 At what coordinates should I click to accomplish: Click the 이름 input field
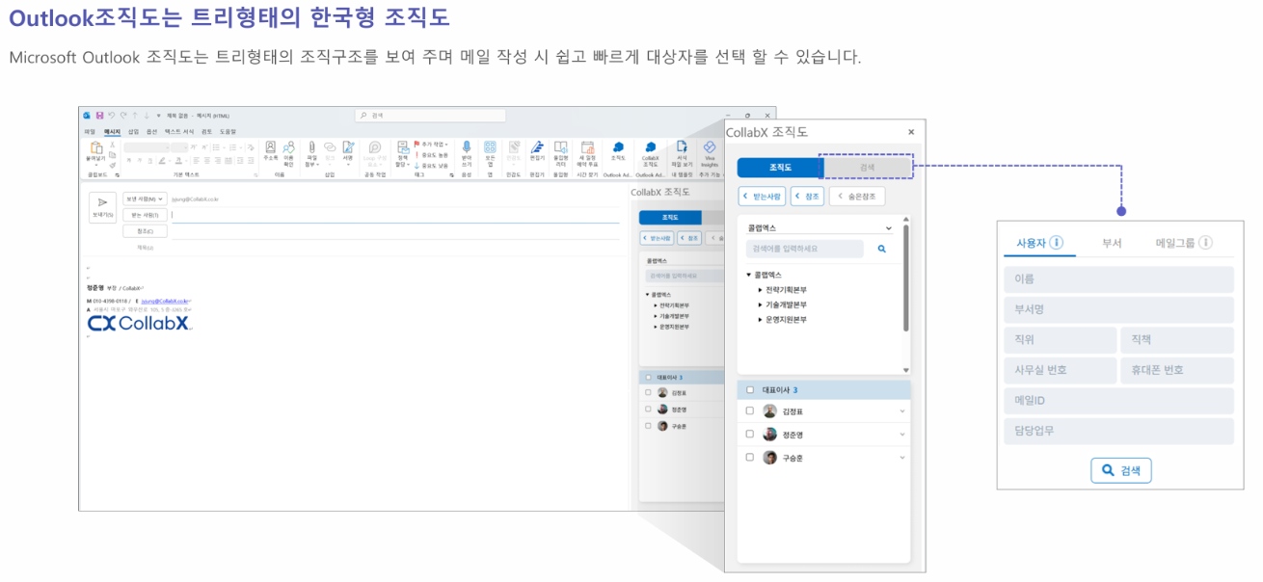click(1117, 280)
